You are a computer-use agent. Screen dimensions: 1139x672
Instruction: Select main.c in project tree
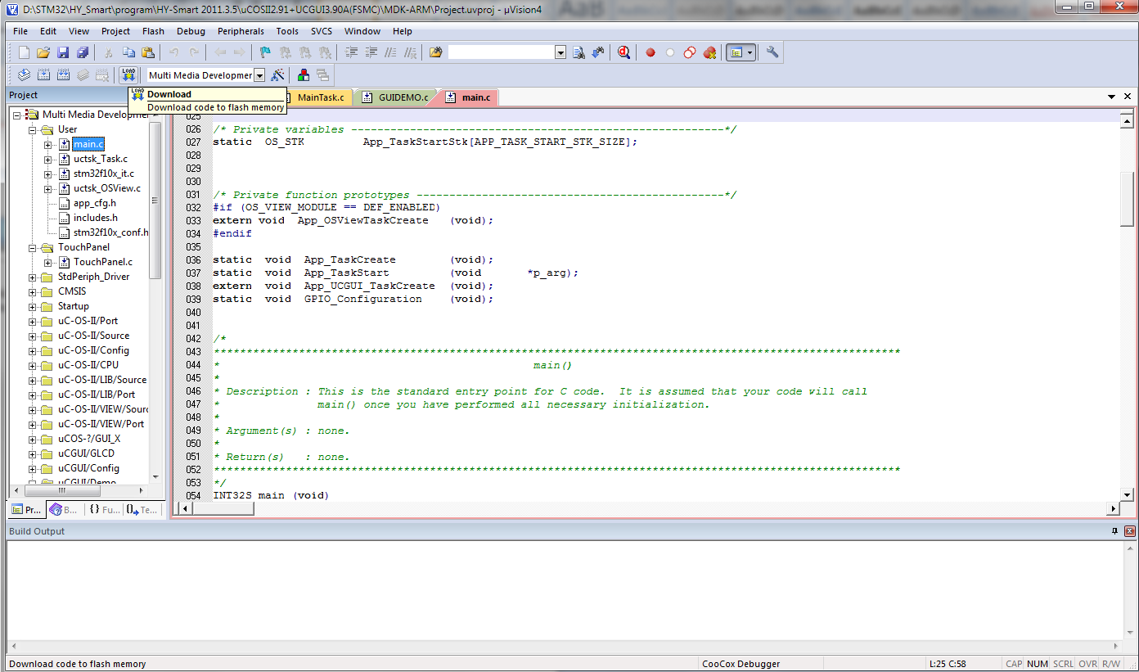tap(88, 144)
